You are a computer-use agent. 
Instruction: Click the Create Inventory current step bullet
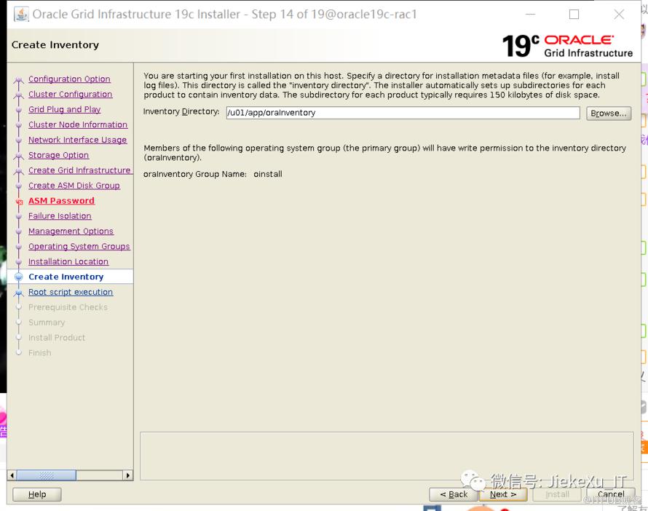point(19,277)
